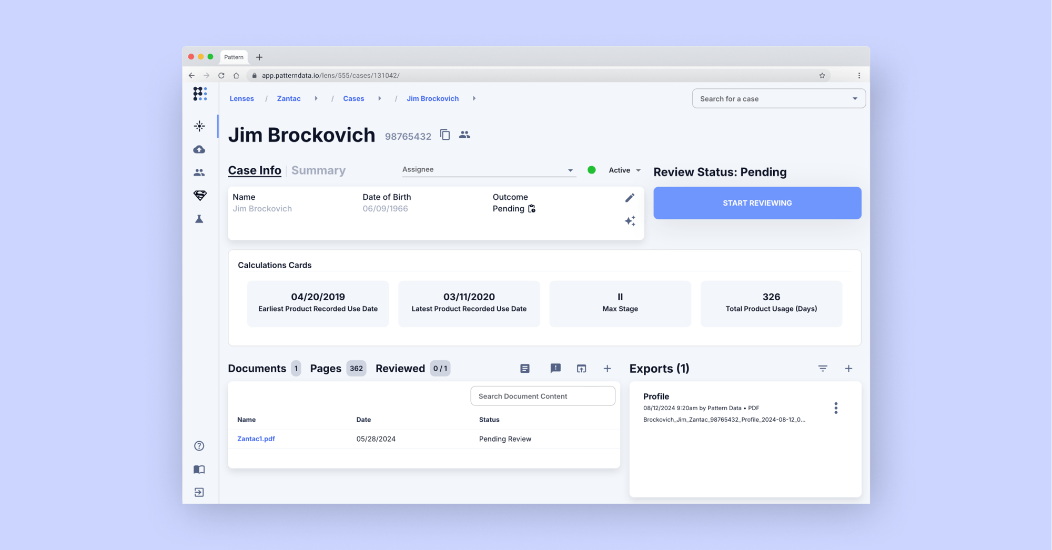This screenshot has height=550, width=1052.
Task: Click the Documents count badge 1
Action: pos(296,369)
